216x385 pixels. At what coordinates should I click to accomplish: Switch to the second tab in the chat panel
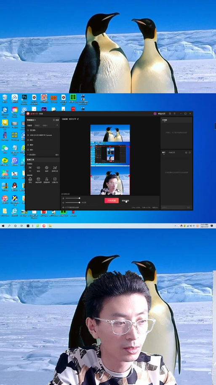tap(172, 152)
